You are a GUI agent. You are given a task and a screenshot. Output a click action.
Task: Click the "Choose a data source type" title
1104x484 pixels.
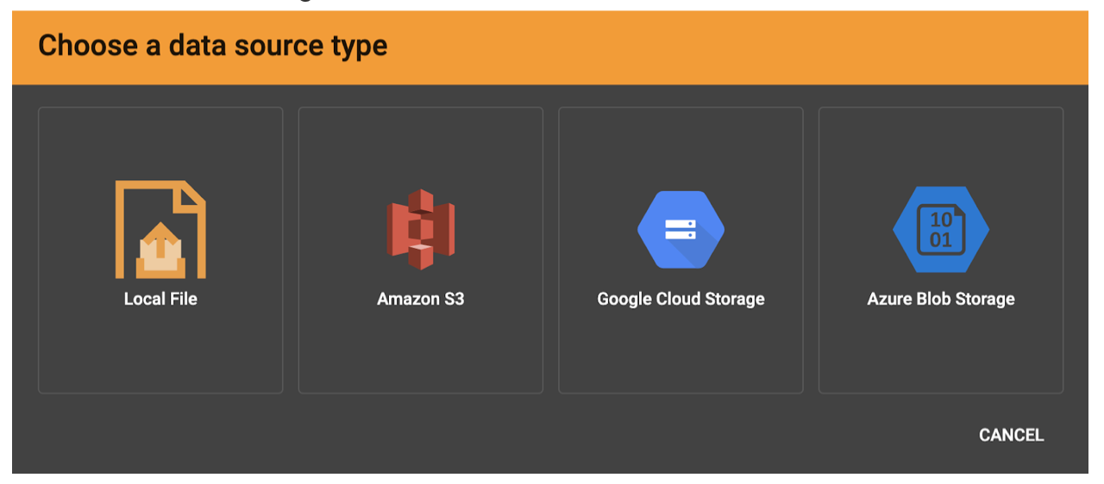coord(212,46)
